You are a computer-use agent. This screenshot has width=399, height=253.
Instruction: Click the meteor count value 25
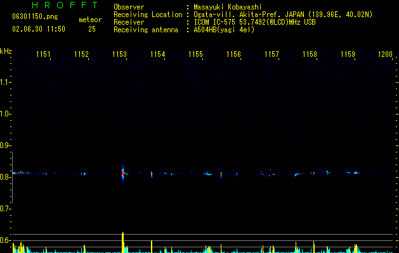(x=92, y=29)
